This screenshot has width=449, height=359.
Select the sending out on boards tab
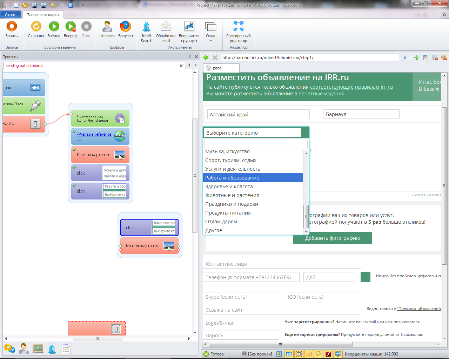25,66
